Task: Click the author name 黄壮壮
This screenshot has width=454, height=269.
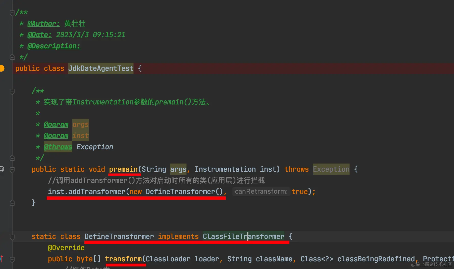Action: [x=75, y=24]
